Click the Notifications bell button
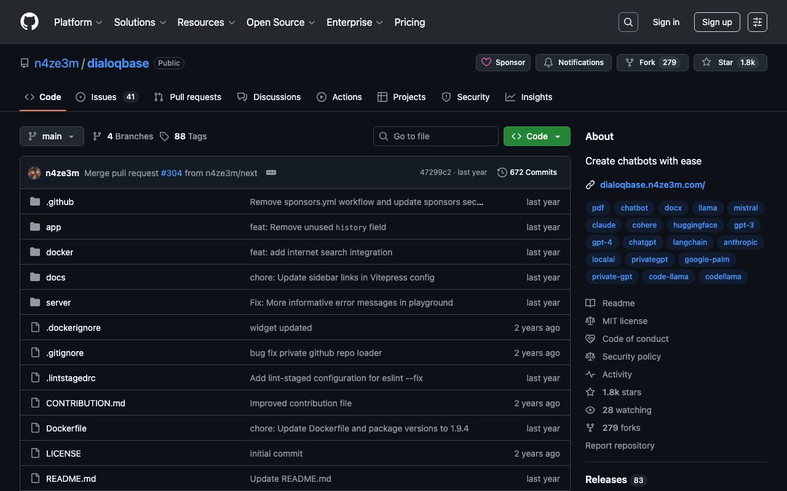Image resolution: width=787 pixels, height=491 pixels. click(573, 63)
